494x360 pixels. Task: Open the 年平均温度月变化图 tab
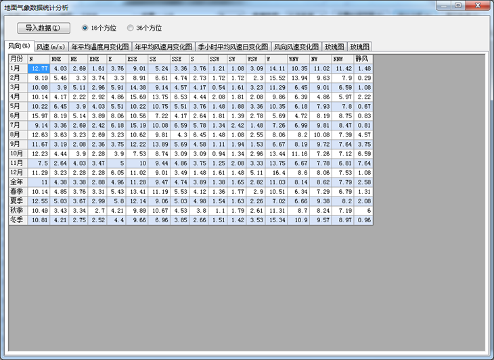100,47
